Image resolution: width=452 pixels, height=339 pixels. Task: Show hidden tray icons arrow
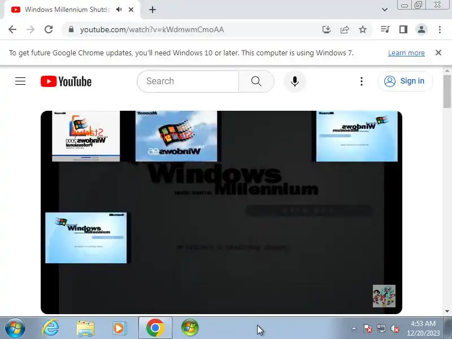[x=354, y=328]
